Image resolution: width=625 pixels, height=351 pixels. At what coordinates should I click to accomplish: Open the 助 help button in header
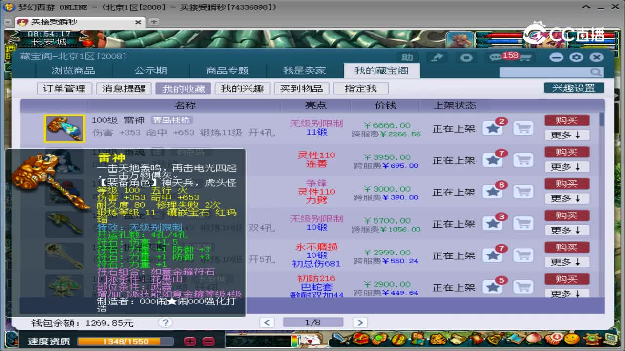(x=408, y=58)
